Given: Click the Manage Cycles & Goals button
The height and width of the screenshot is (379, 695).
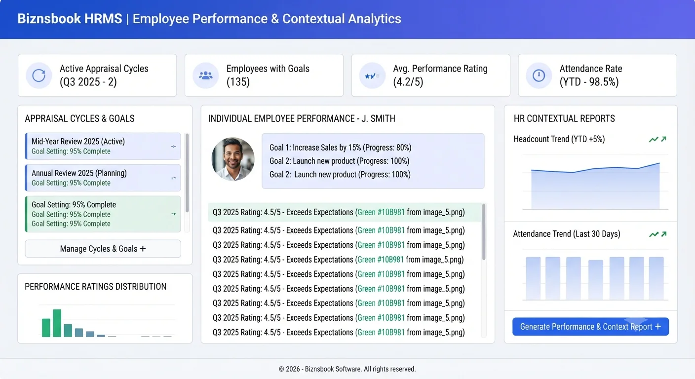Looking at the screenshot, I should coord(103,249).
